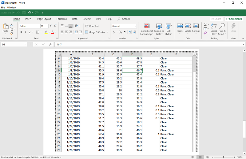Select cell containing 1/15/2019
Image resolution: width=246 pixels, height=159 pixels.
click(73, 98)
